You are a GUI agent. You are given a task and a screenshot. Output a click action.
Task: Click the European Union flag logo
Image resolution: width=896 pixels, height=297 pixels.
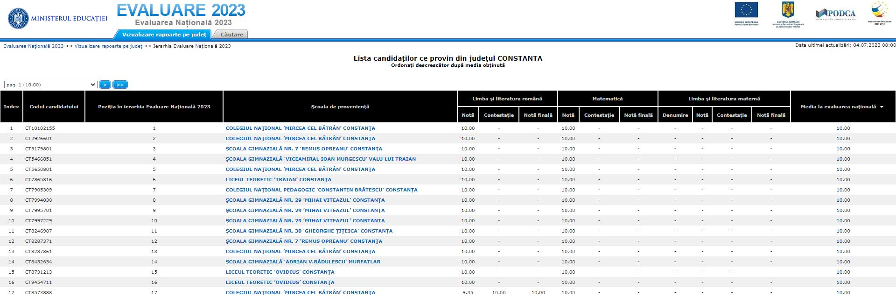[x=746, y=10]
